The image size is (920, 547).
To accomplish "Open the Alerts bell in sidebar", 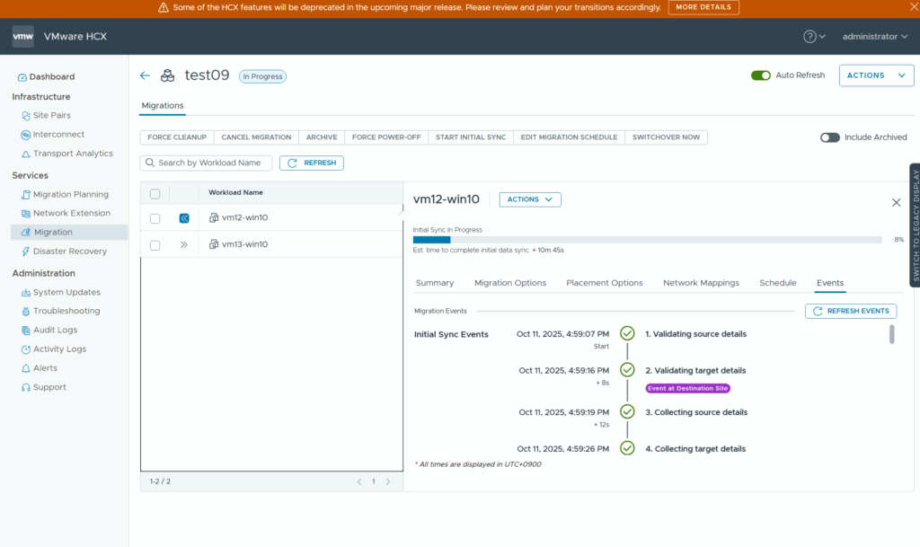I will (x=26, y=368).
